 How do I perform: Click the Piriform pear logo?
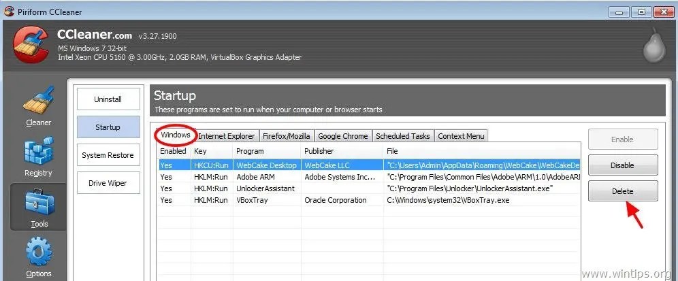click(654, 46)
